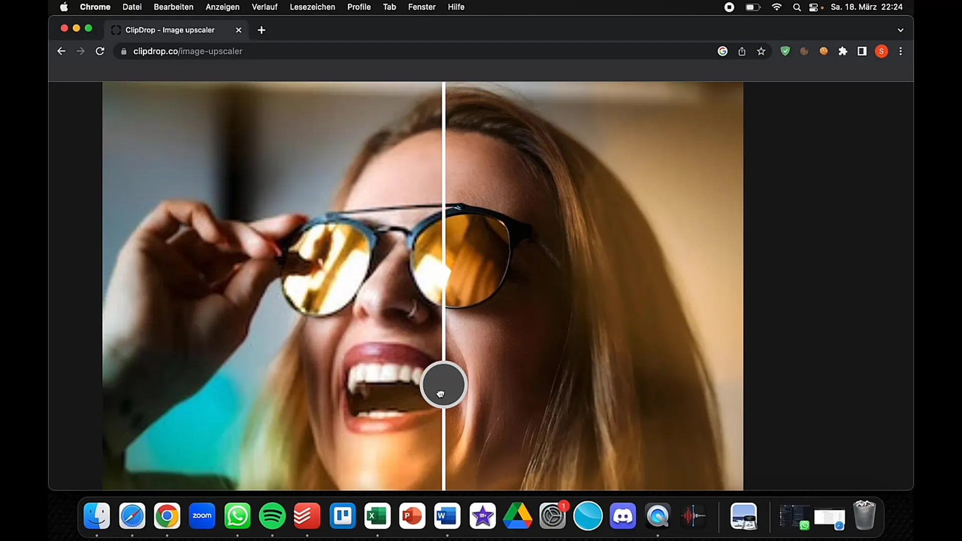Click the date and time Sa. 18. März
The image size is (962, 541).
click(x=866, y=7)
